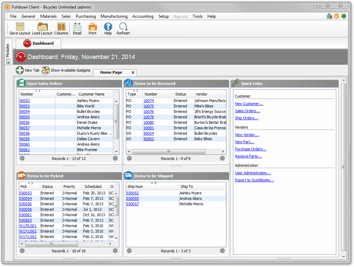Go to next records page in Open Sales Orders
Screen dimensions: 354x267
pos(115,158)
